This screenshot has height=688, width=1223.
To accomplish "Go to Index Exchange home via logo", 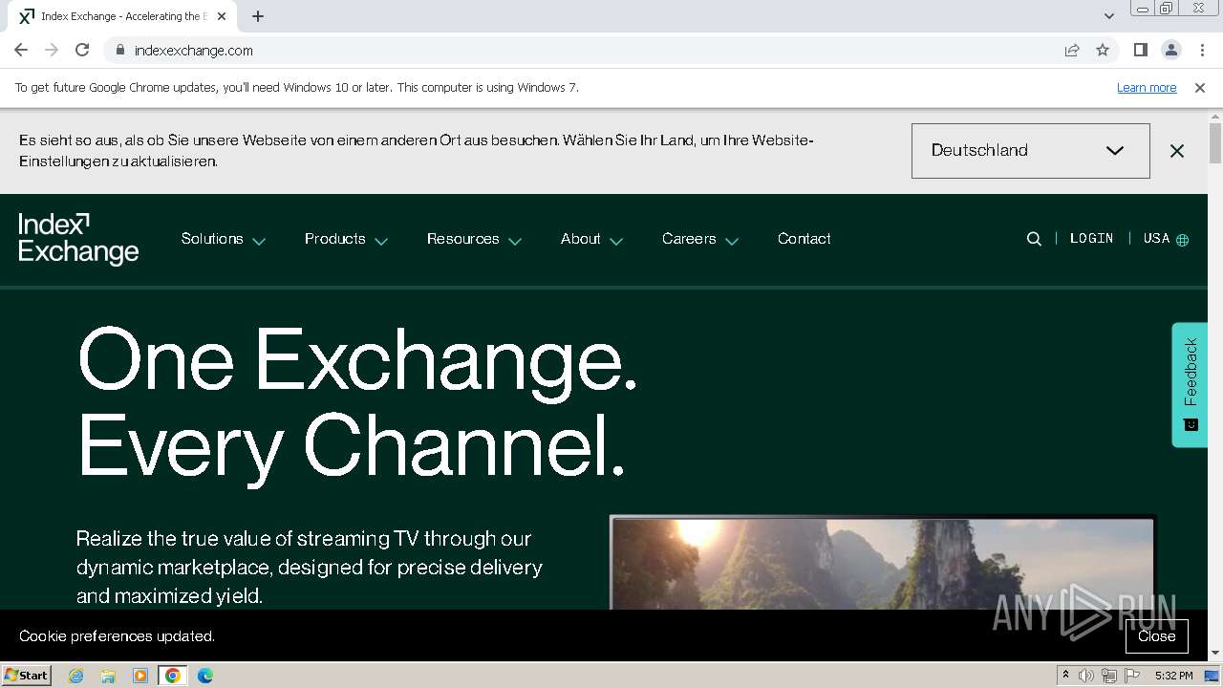I will point(78,239).
